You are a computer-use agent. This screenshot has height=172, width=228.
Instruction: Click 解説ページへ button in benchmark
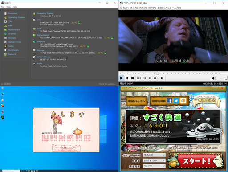click(x=137, y=101)
